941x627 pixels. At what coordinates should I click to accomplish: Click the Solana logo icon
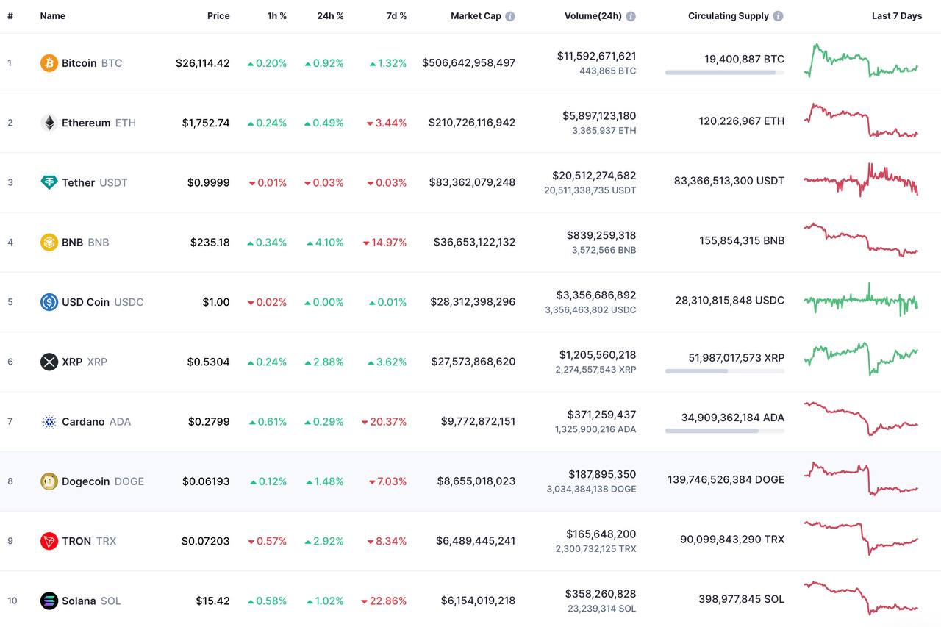point(49,601)
